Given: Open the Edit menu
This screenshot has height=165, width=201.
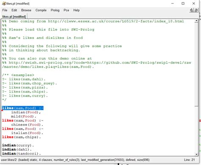Looking at the screenshot, I should (14, 10).
